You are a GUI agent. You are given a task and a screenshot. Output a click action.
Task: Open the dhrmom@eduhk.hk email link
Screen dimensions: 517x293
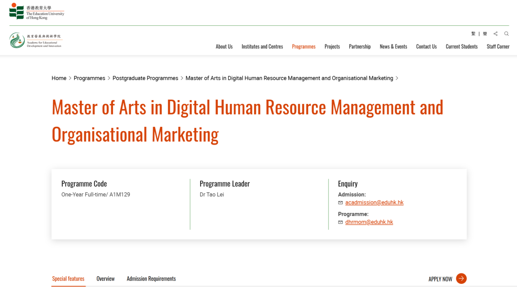[369, 222]
